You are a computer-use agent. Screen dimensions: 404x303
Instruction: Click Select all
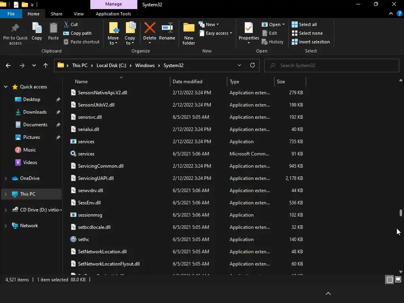[x=304, y=24]
